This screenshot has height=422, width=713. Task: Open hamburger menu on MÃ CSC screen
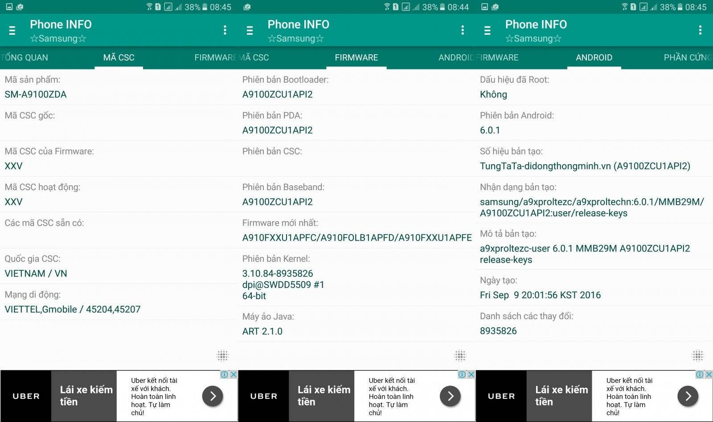pyautogui.click(x=12, y=30)
